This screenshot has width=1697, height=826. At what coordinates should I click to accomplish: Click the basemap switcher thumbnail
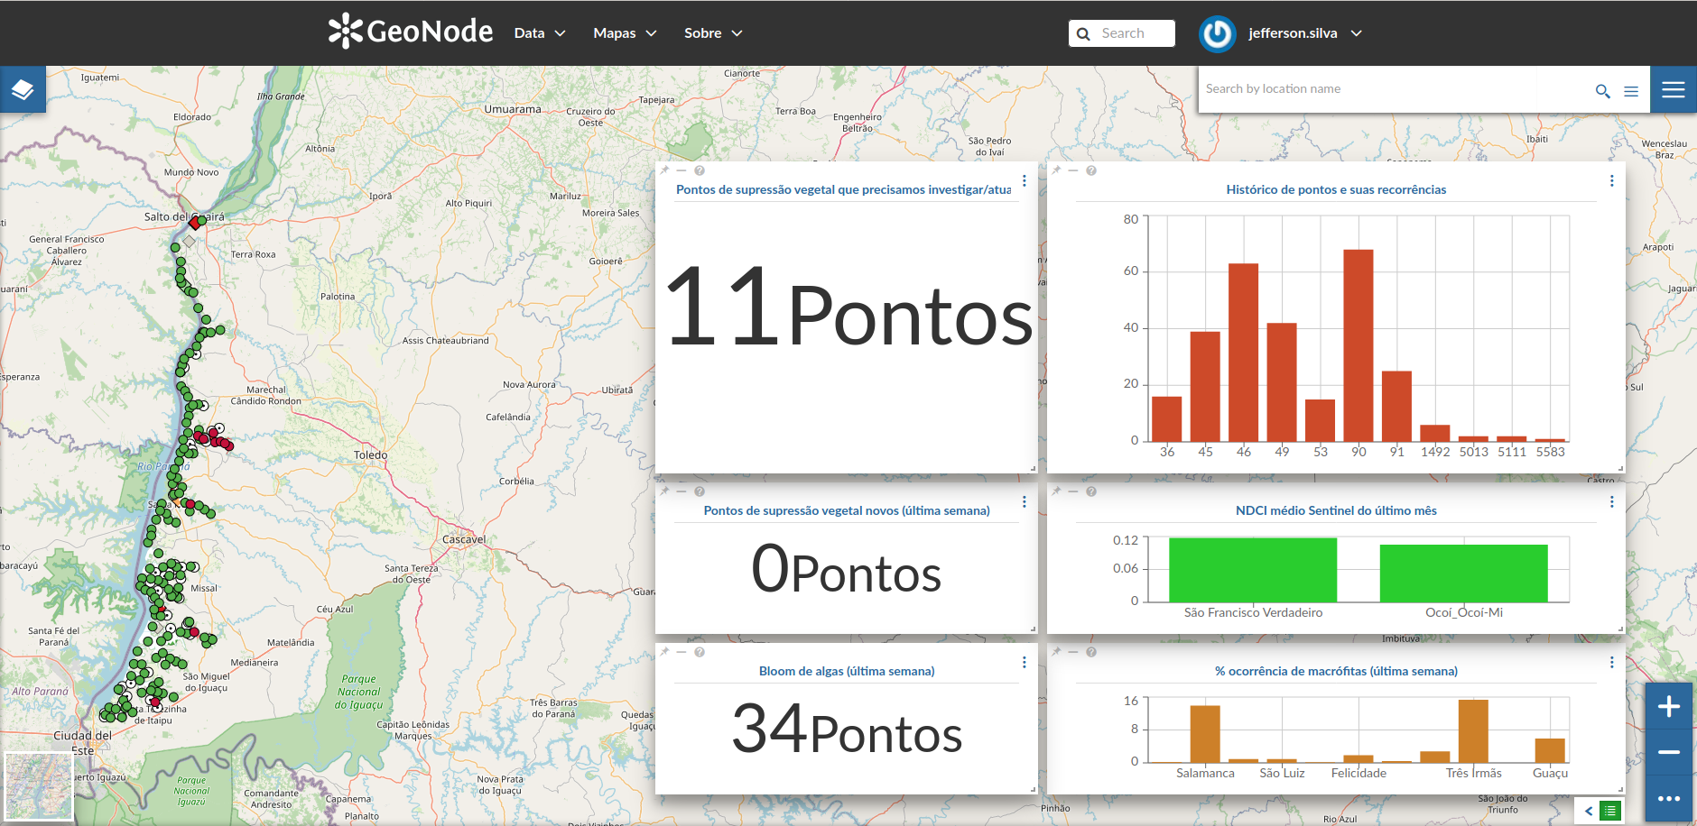[38, 786]
